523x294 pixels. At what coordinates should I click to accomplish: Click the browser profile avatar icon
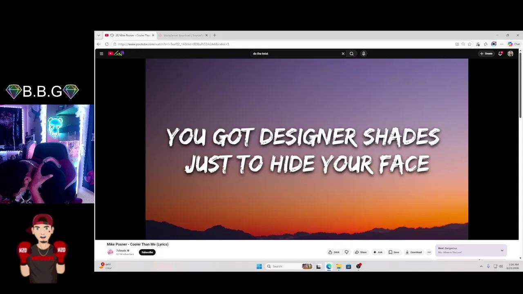tap(494, 44)
